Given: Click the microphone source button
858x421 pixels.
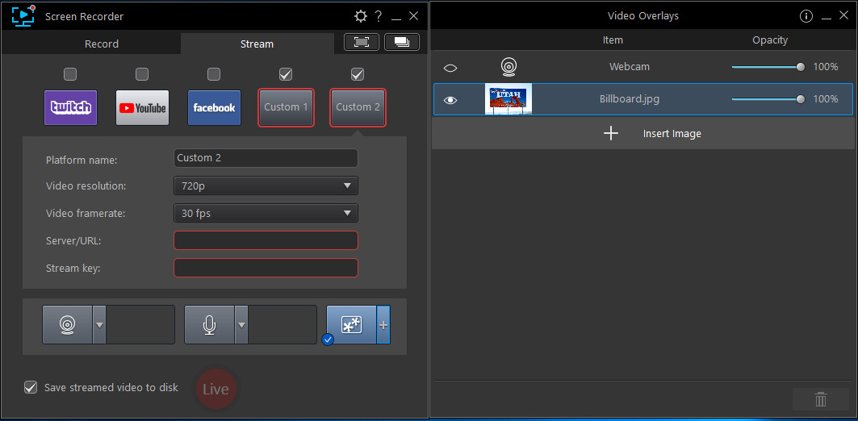Looking at the screenshot, I should point(209,324).
